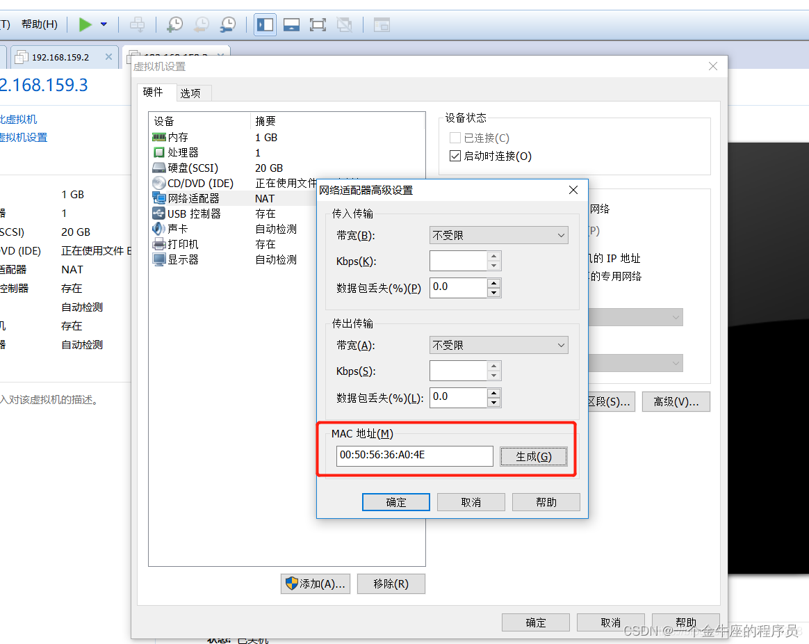
Task: Click the 添加(A)... button
Action: point(316,583)
